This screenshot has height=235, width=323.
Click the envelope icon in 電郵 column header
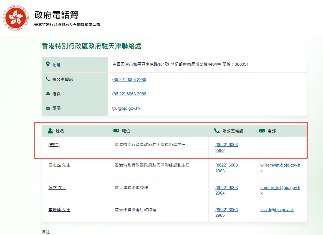262,131
